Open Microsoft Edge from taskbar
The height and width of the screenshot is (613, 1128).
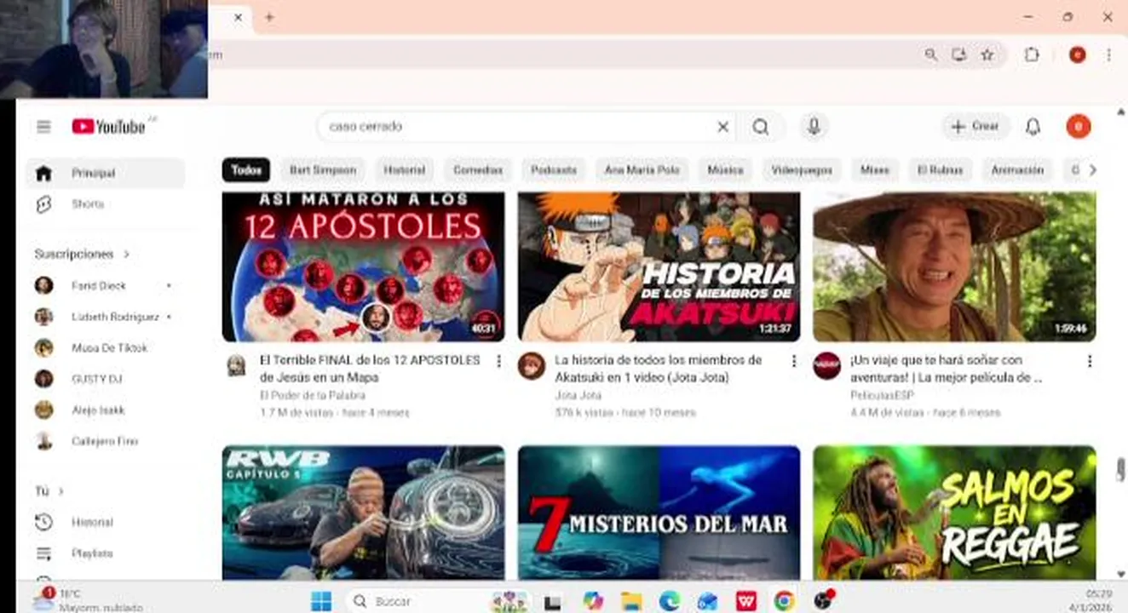[x=670, y=601]
